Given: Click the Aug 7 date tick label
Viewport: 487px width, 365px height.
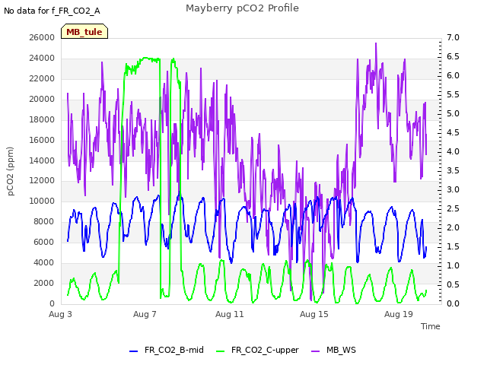Looking at the screenshot, I should click(145, 314).
